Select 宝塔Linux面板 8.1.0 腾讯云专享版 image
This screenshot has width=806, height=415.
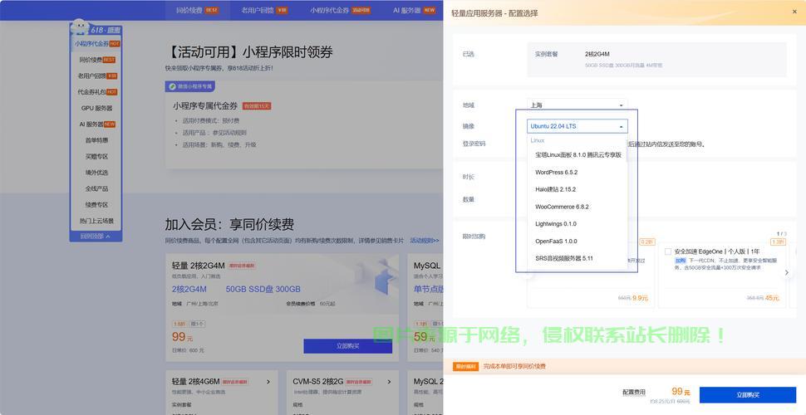(x=577, y=154)
